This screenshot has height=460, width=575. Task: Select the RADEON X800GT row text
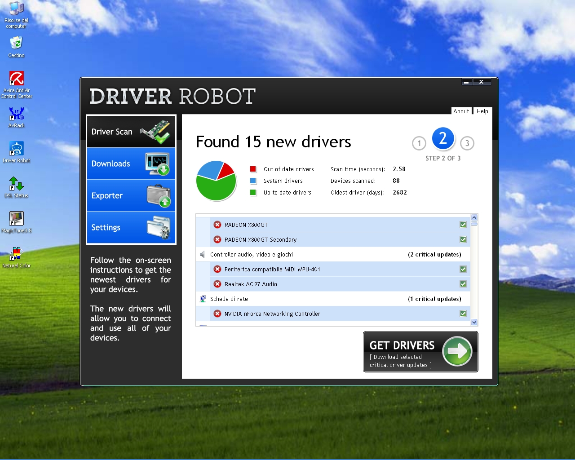[246, 225]
